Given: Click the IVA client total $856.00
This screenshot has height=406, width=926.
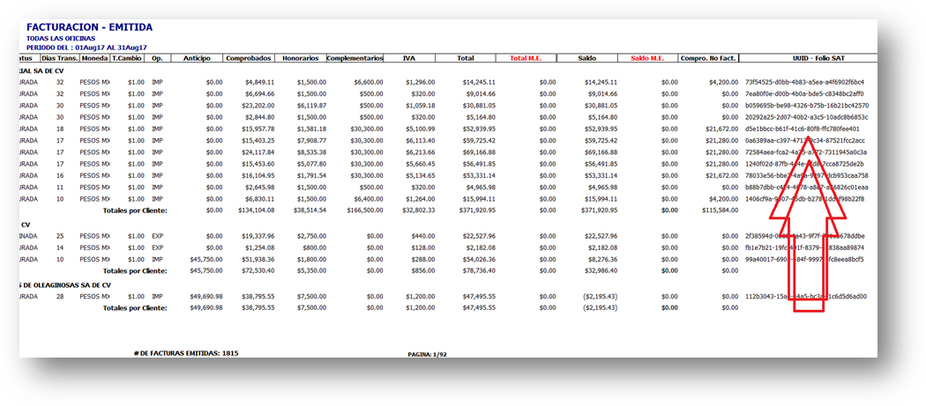Looking at the screenshot, I should (424, 271).
